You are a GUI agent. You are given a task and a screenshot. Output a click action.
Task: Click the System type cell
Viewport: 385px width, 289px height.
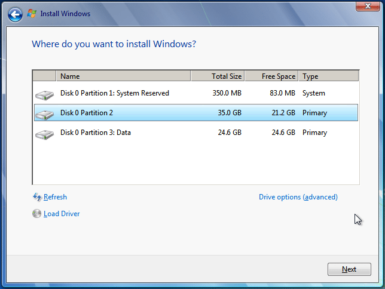pyautogui.click(x=313, y=93)
